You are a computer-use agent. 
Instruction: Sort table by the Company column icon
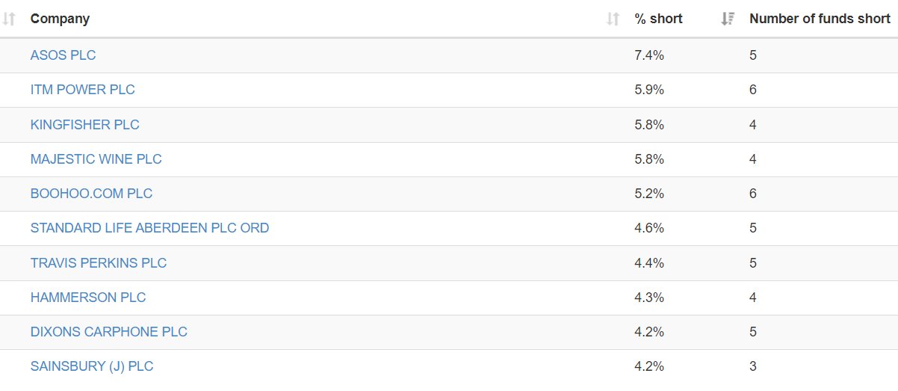(9, 19)
